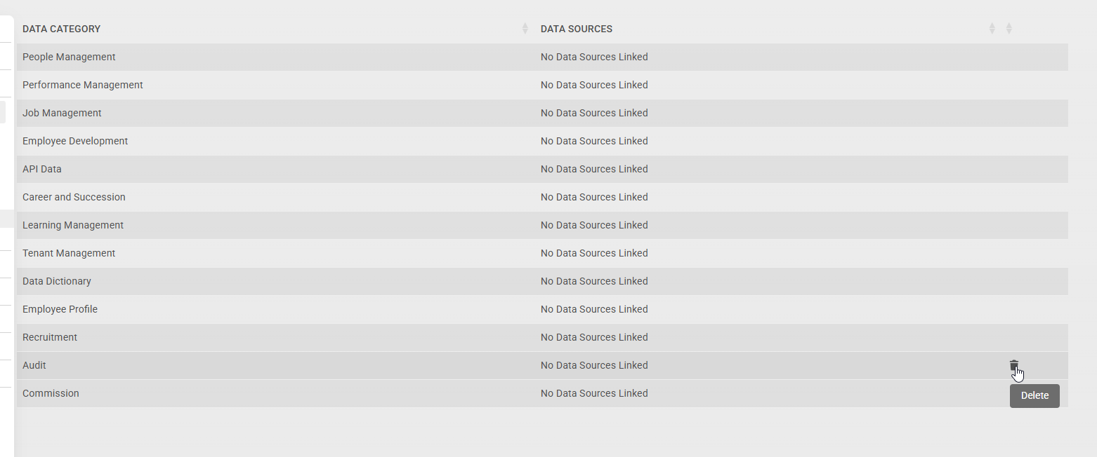Open the Tenant Management category
Viewport: 1097px width, 457px height.
point(69,253)
